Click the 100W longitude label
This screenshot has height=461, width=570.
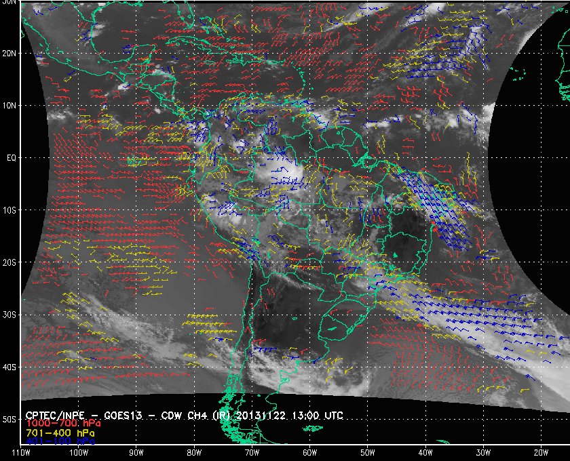[x=79, y=453]
